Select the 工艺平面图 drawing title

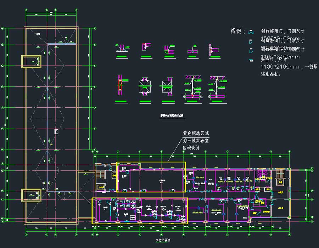[163, 240]
